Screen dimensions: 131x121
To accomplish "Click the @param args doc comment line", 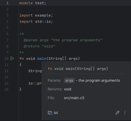I will click(x=63, y=40).
